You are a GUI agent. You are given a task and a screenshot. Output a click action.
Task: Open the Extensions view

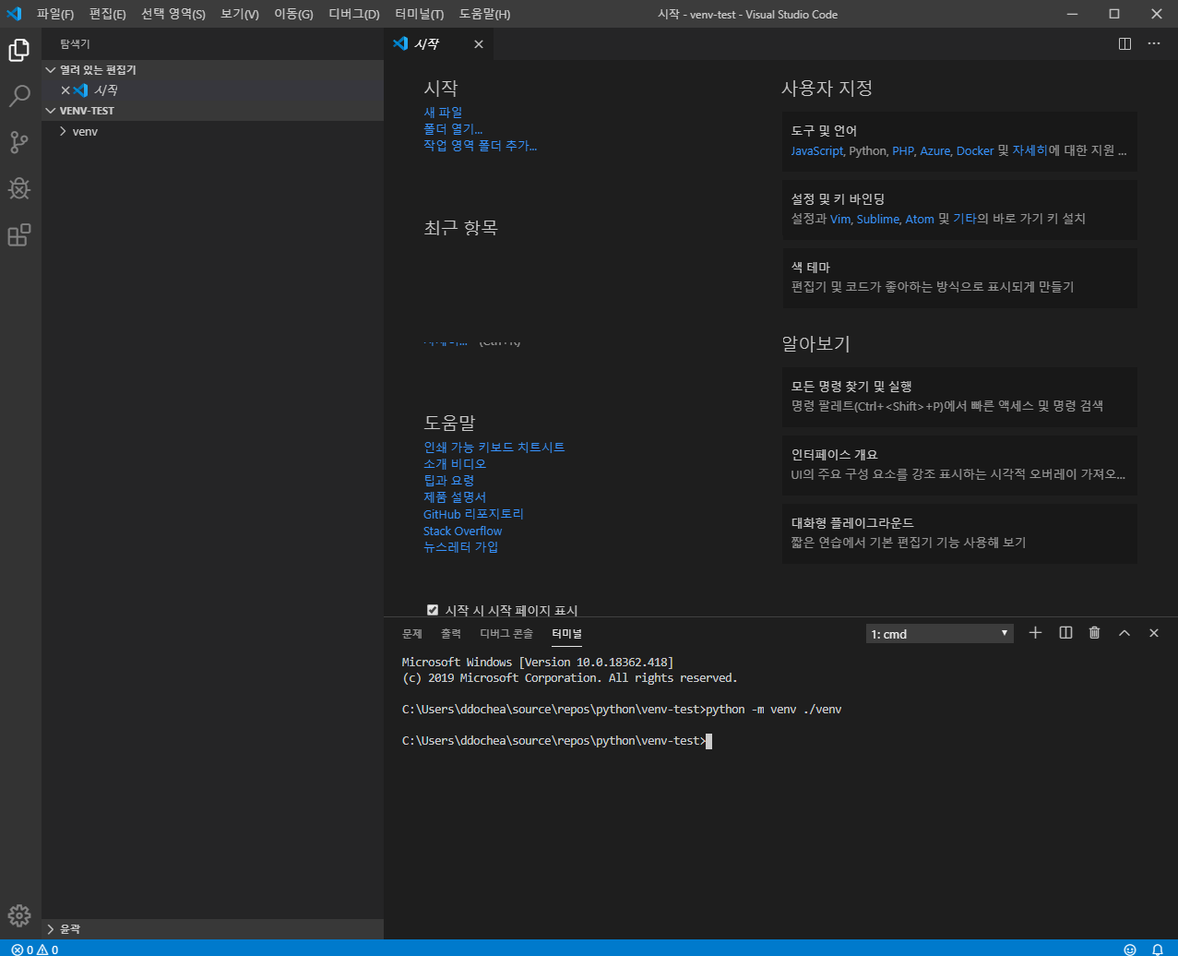[19, 235]
